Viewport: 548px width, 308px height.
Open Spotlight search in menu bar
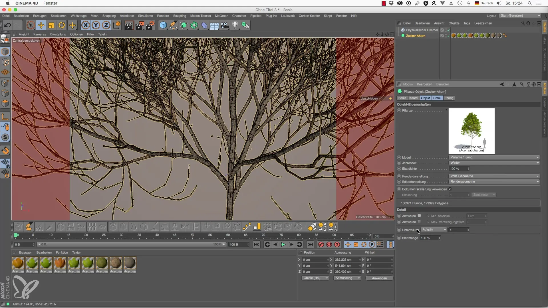(530, 3)
